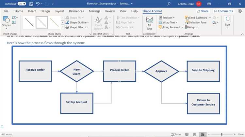Select the Set Up Account shape
Screen dimensions: 245x137
pyautogui.click(x=77, y=103)
